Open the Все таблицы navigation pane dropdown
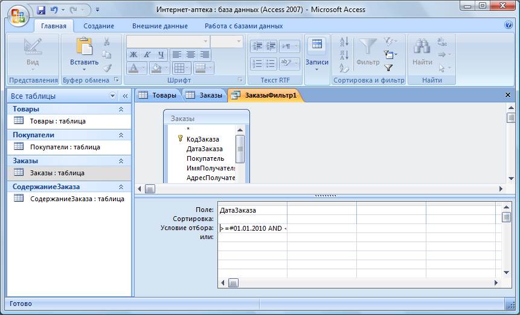Screen dimensions: 520x315 tap(112, 96)
